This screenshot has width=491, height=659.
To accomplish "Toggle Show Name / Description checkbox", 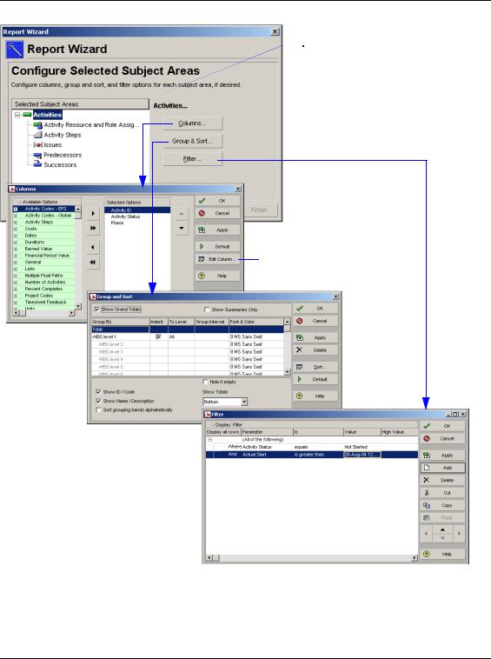I will point(98,401).
